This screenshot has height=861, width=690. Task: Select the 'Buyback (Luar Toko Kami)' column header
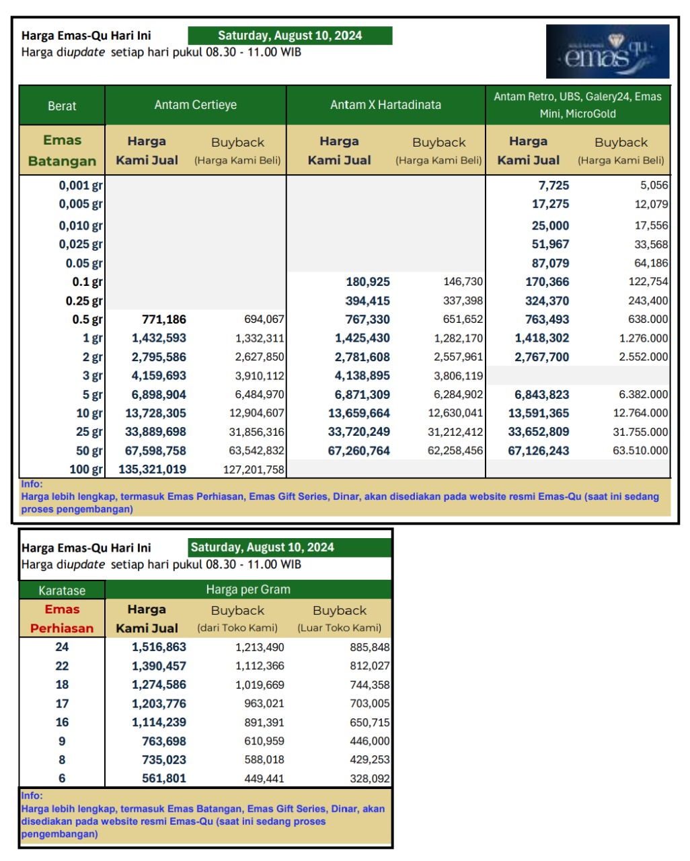340,619
